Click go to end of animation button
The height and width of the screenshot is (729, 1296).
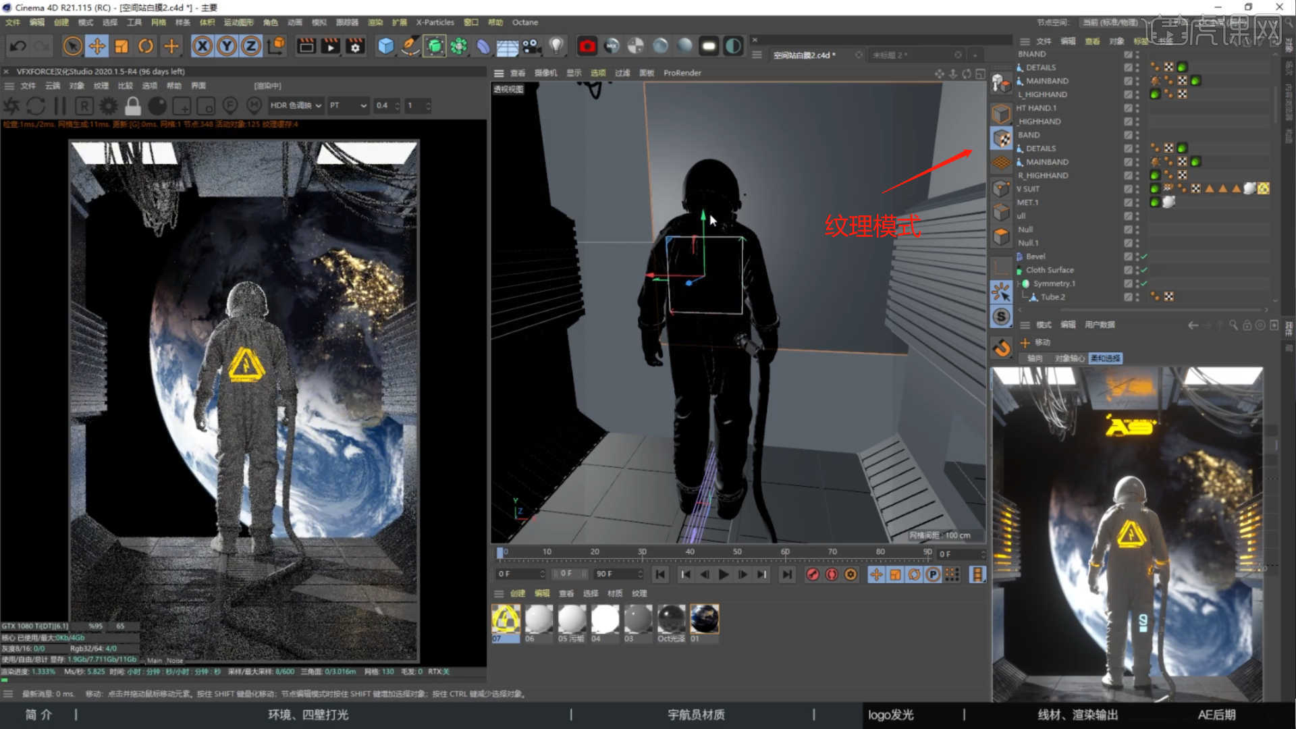[x=786, y=574]
